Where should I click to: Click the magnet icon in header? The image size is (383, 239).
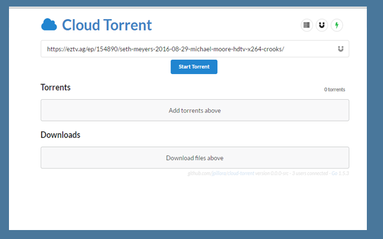pyautogui.click(x=322, y=25)
